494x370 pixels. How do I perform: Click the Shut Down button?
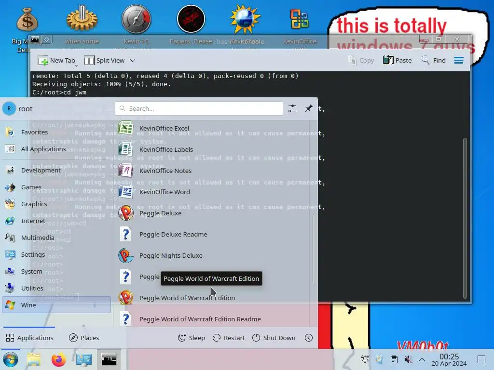click(x=274, y=338)
